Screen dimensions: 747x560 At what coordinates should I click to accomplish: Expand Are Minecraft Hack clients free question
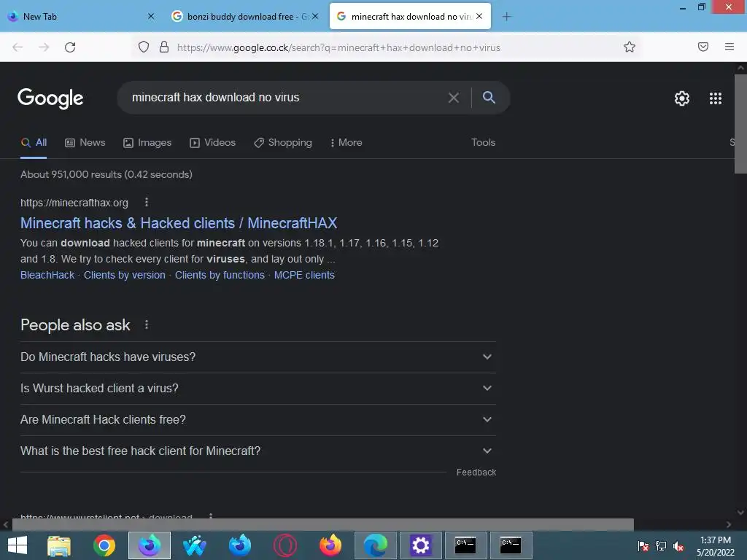258,420
